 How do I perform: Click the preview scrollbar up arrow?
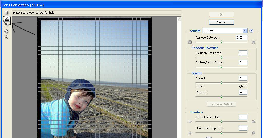179,19
